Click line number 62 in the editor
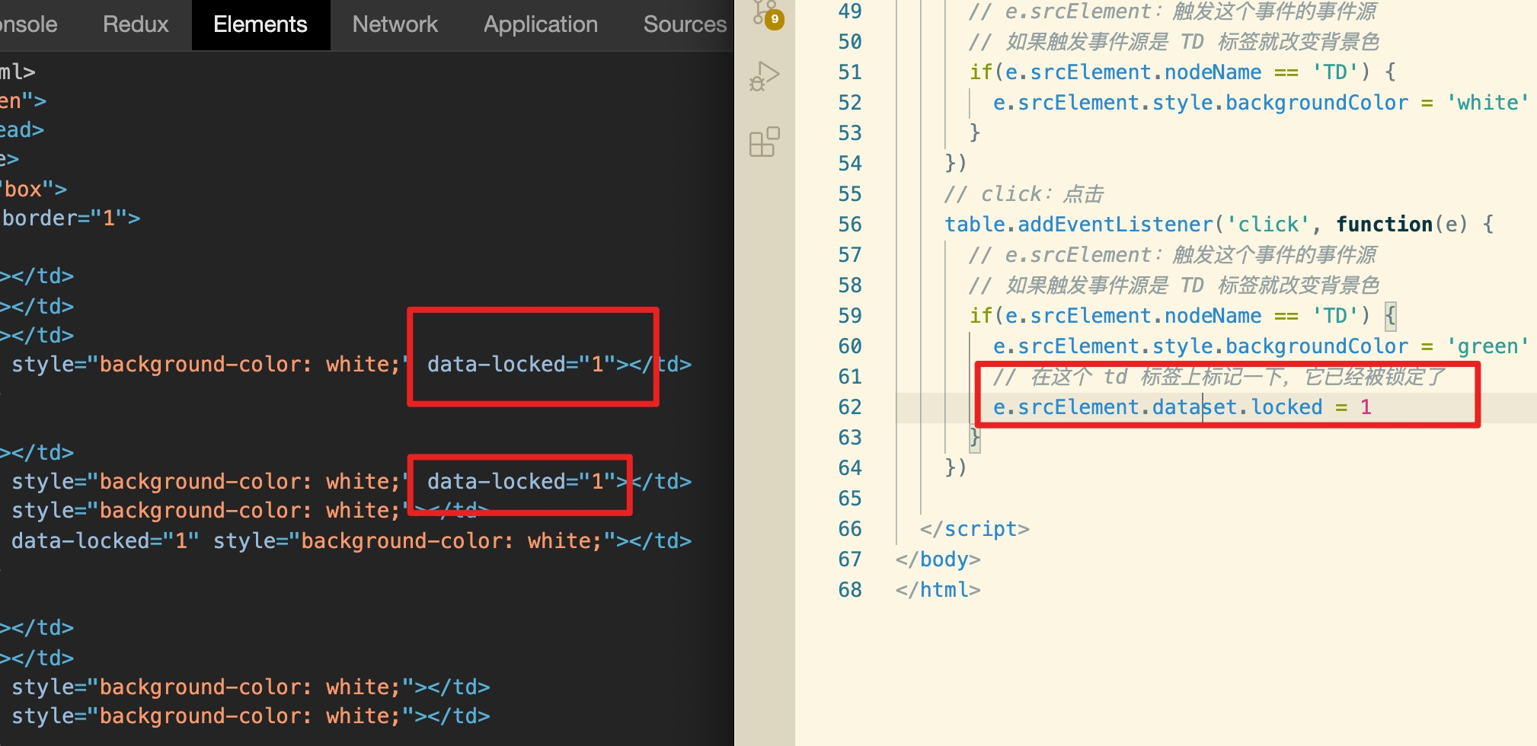1537x746 pixels. 850,407
